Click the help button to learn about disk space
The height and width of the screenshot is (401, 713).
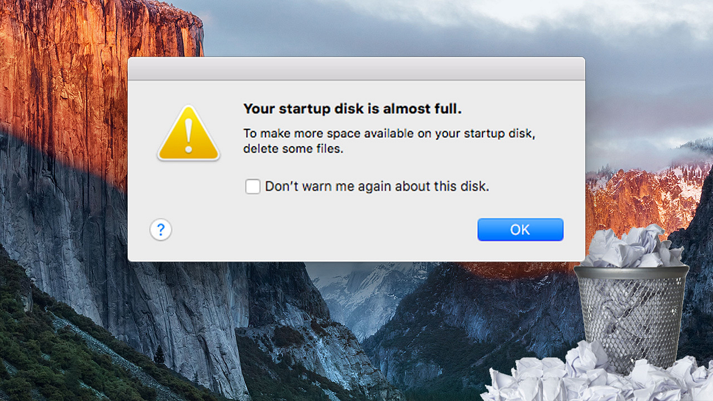(x=160, y=229)
